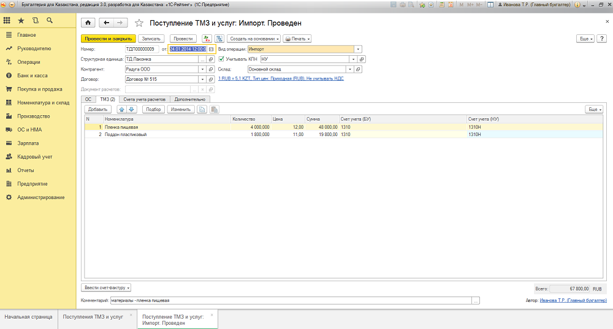
Task: Click Изменить button
Action: tap(181, 110)
